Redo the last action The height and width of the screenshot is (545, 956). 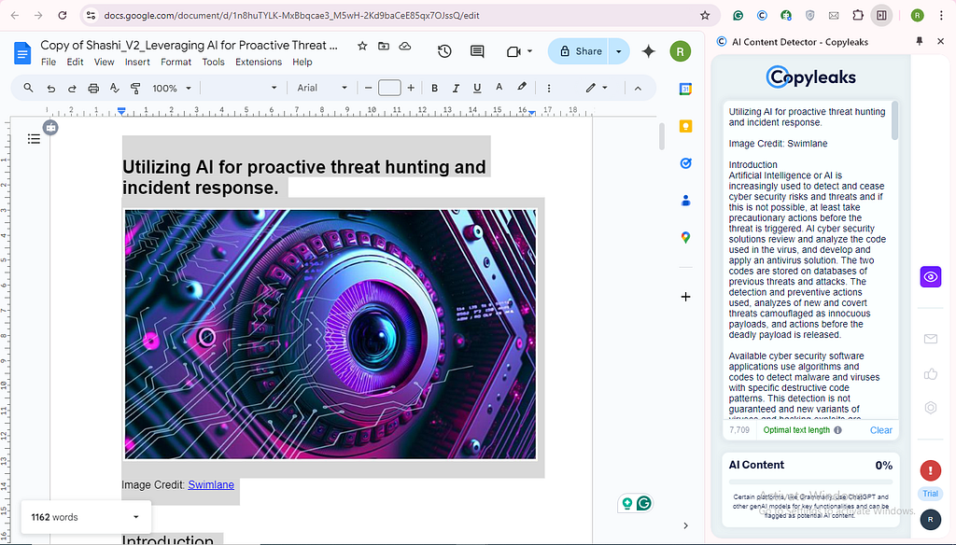coord(72,89)
